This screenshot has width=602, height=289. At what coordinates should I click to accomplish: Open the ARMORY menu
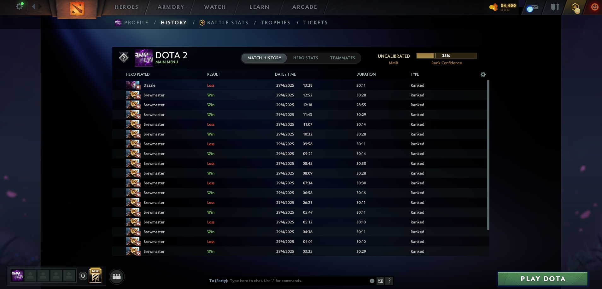(x=171, y=7)
